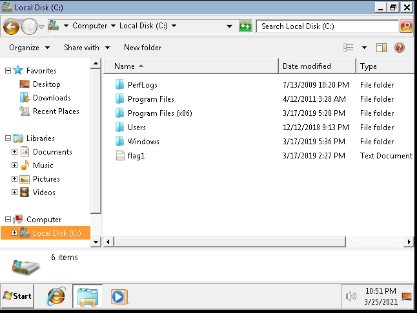Launch Internet Explorer from the taskbar

coord(57,296)
